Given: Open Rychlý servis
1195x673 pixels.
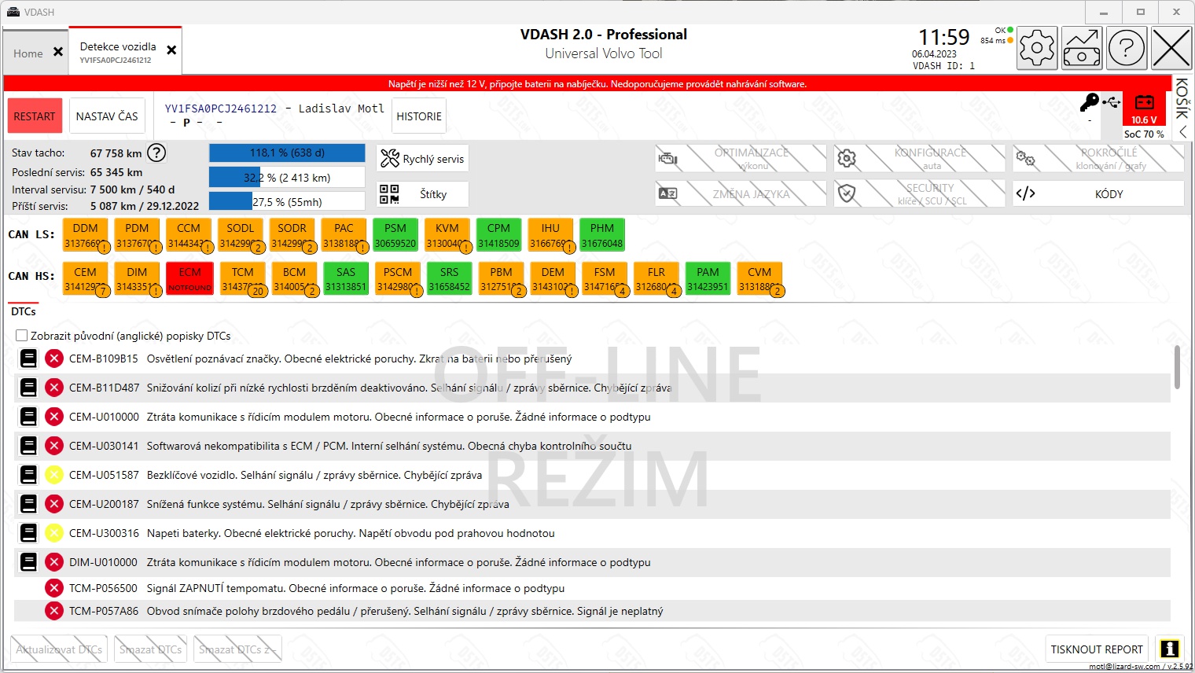Looking at the screenshot, I should coord(422,159).
